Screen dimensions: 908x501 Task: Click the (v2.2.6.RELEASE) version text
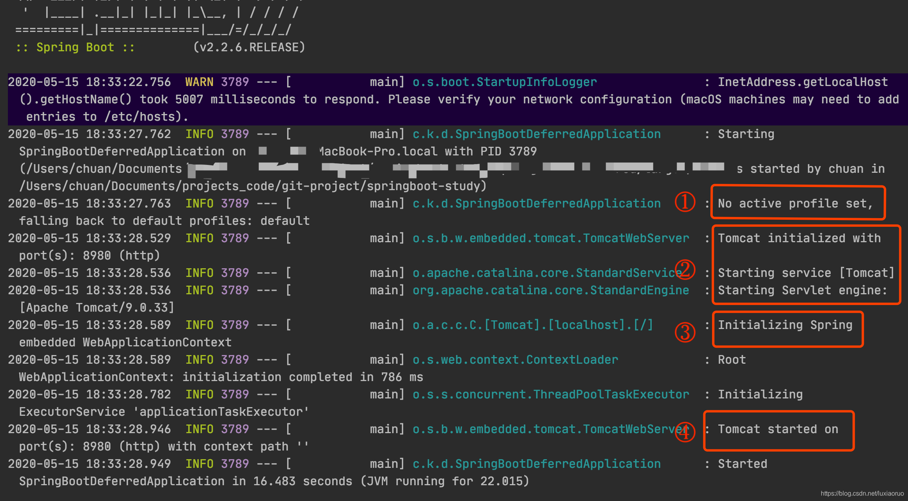coord(249,47)
